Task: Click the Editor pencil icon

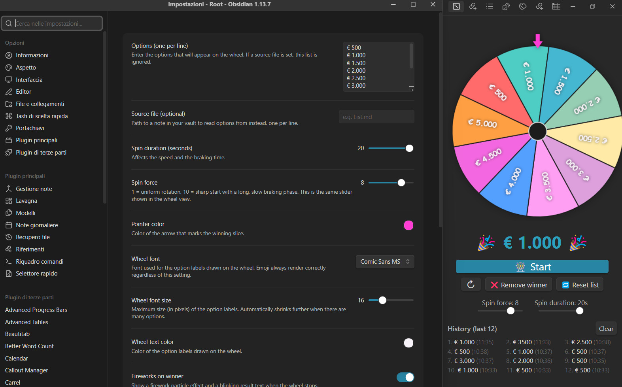Action: coord(9,92)
